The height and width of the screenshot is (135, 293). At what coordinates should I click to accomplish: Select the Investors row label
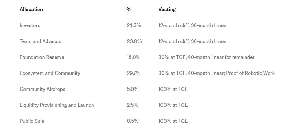click(x=30, y=25)
